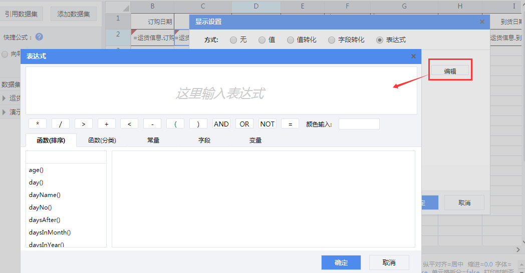The width and height of the screenshot is (525, 273).
Task: Insert the AND logical operator
Action: (x=221, y=124)
